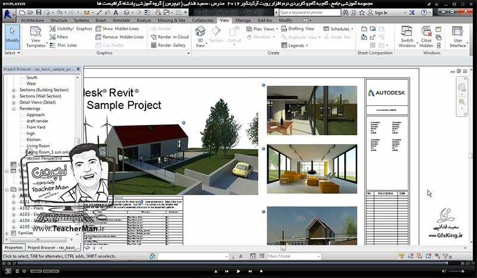
Task: Click the Close Hidden Windows icon in quick access toolbar
Action: coord(158,13)
